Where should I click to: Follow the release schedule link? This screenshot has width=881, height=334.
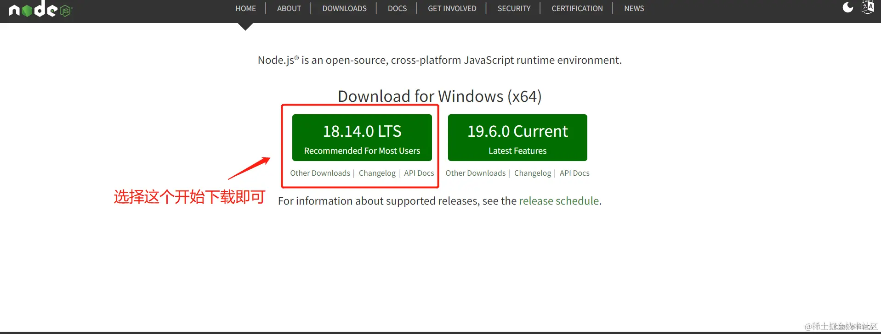click(x=559, y=201)
